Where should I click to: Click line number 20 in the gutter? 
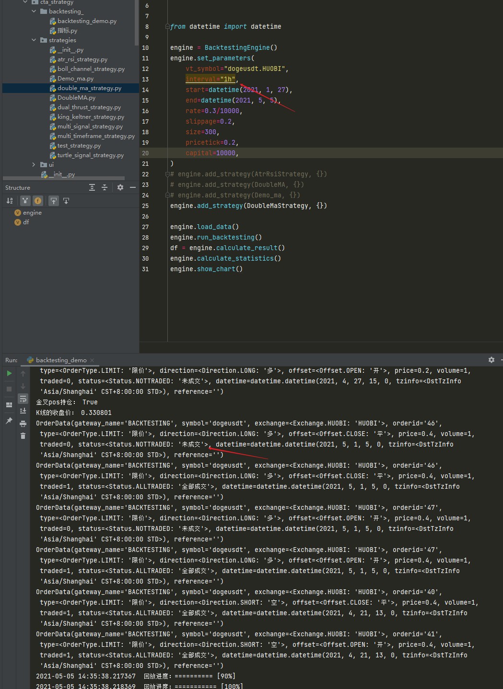pos(145,153)
